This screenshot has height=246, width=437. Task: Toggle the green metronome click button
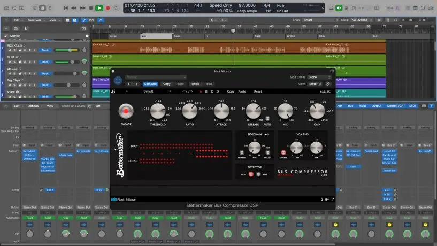[x=339, y=8]
